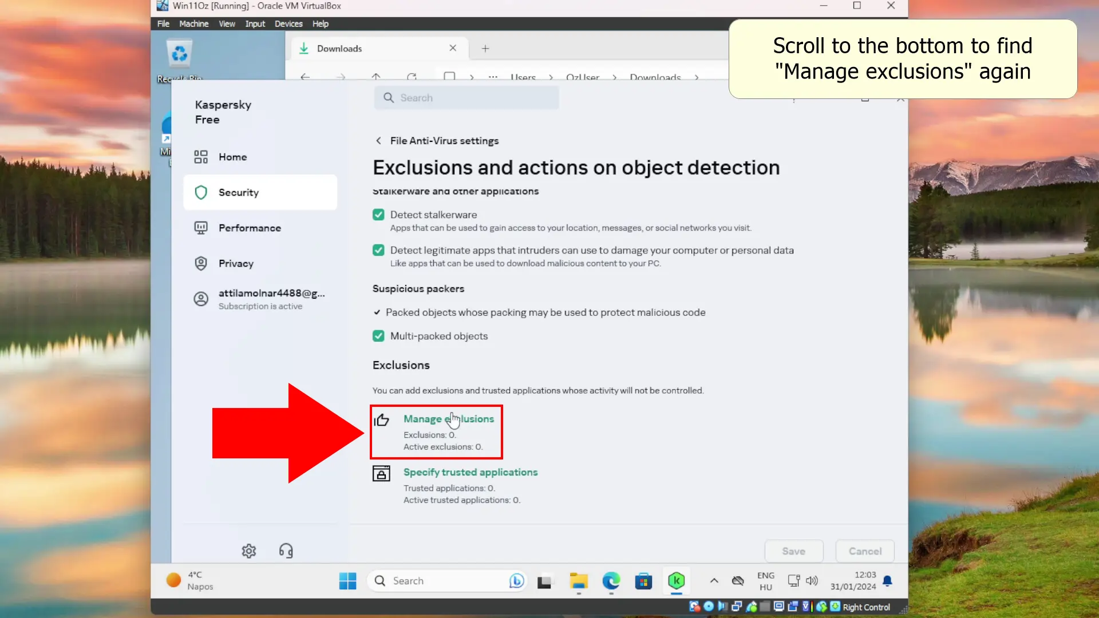Open the Windows Start menu
This screenshot has height=618, width=1099.
click(347, 581)
